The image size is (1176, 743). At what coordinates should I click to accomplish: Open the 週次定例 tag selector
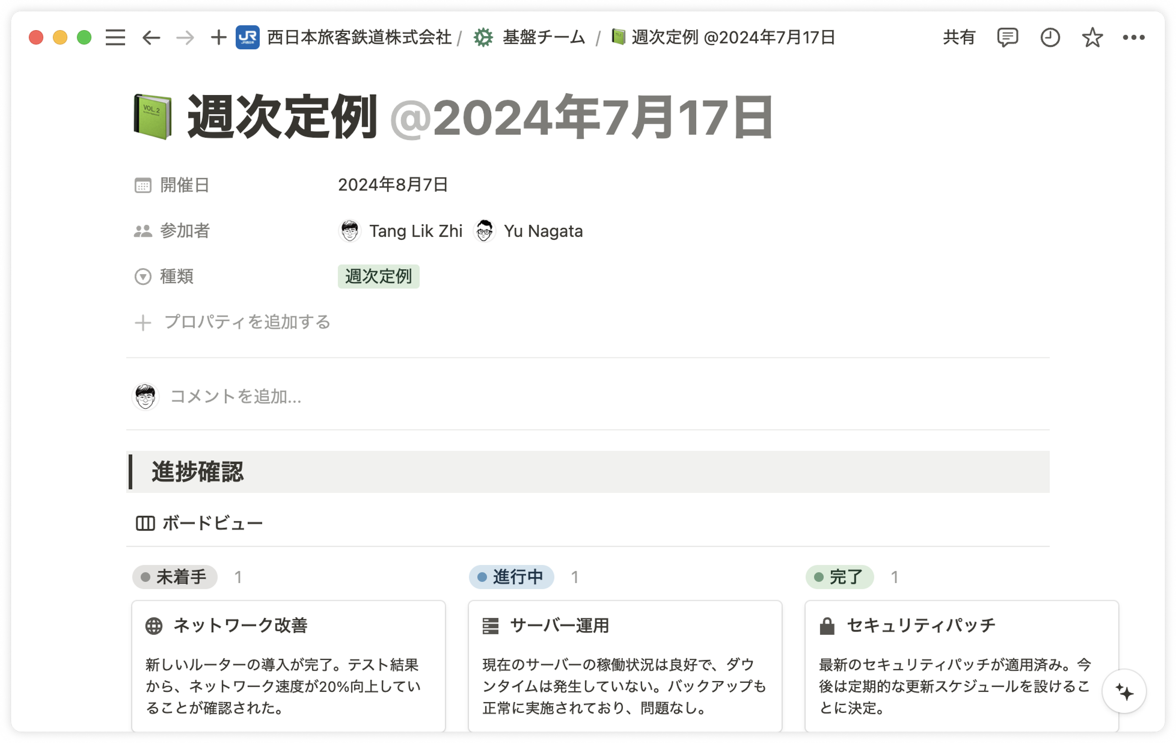click(379, 277)
